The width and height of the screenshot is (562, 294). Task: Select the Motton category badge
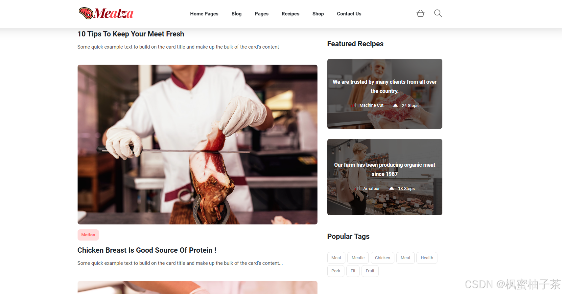pyautogui.click(x=88, y=235)
